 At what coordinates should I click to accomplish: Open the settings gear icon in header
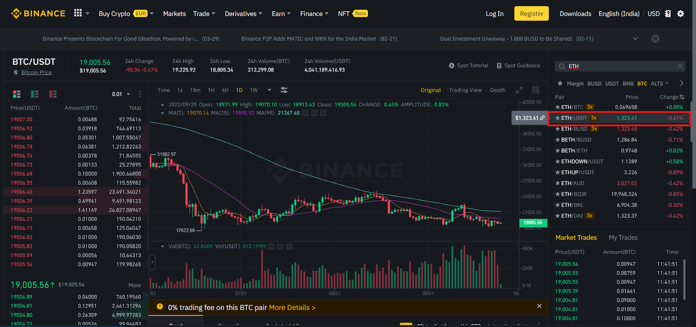(681, 13)
